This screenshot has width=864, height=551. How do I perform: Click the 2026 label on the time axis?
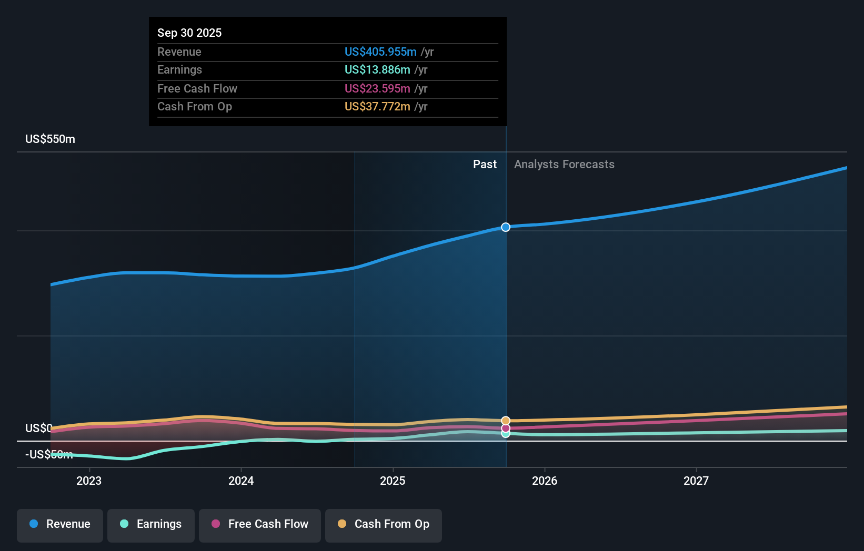545,481
